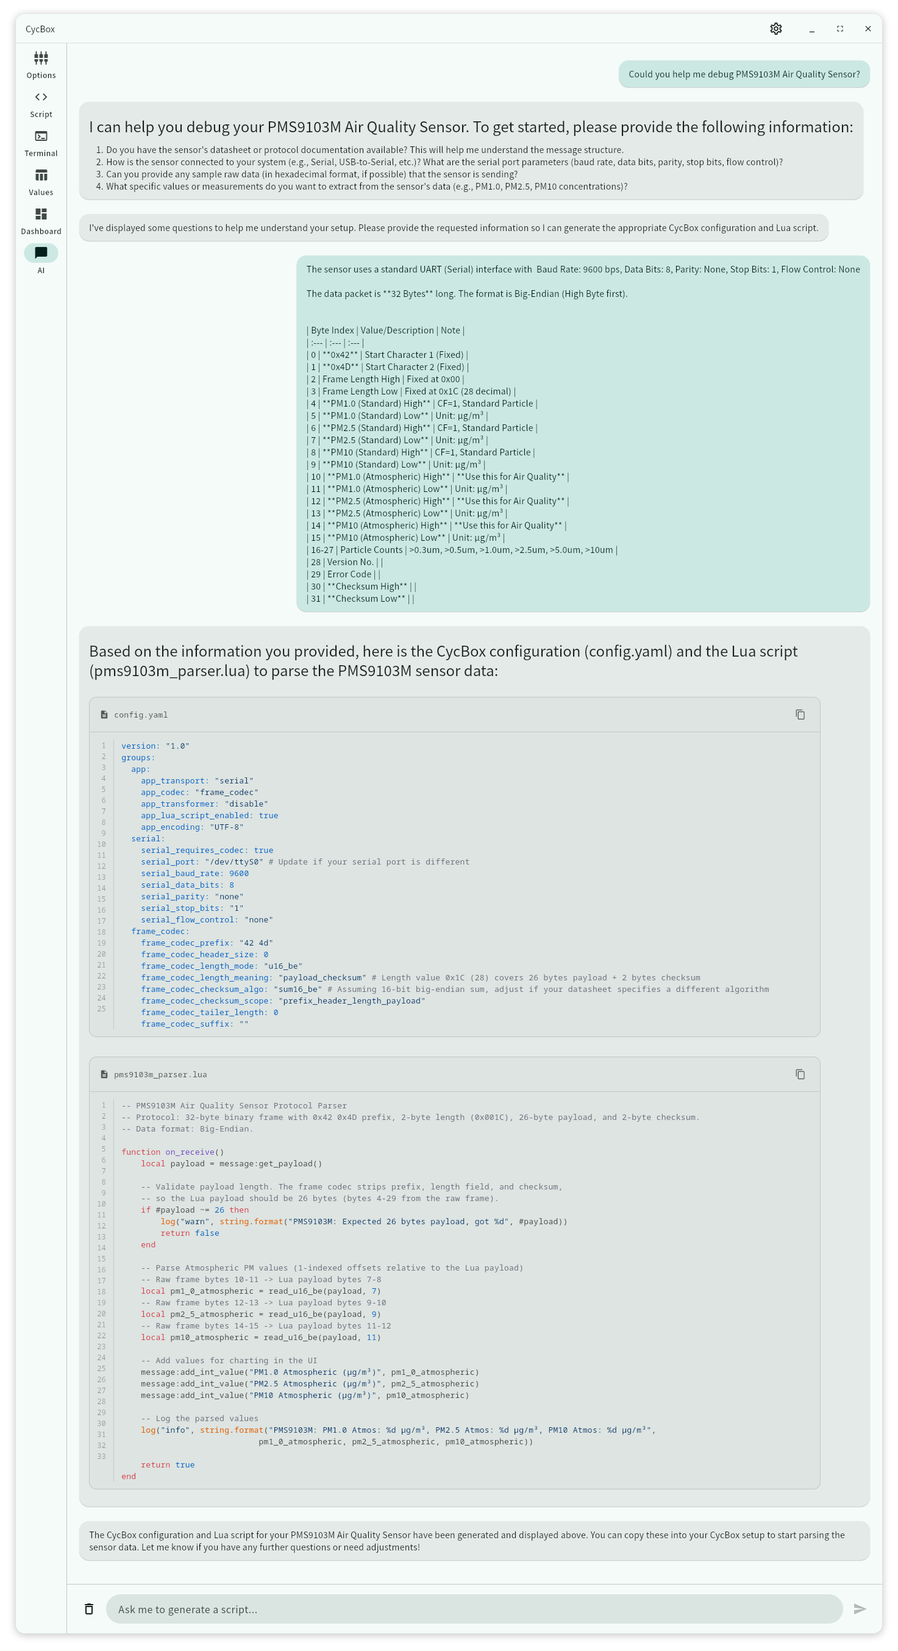Click the 'Could you help me debug' message
Viewport: 898px width, 1651px height.
744,74
